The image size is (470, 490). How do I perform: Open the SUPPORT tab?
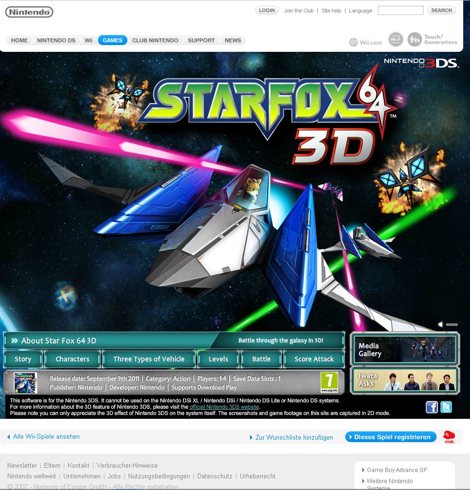201,40
